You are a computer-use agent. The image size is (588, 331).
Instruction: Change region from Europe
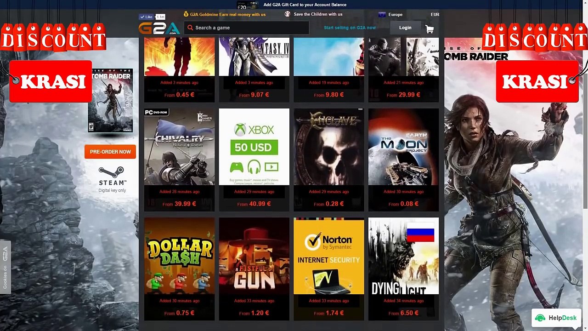[395, 15]
